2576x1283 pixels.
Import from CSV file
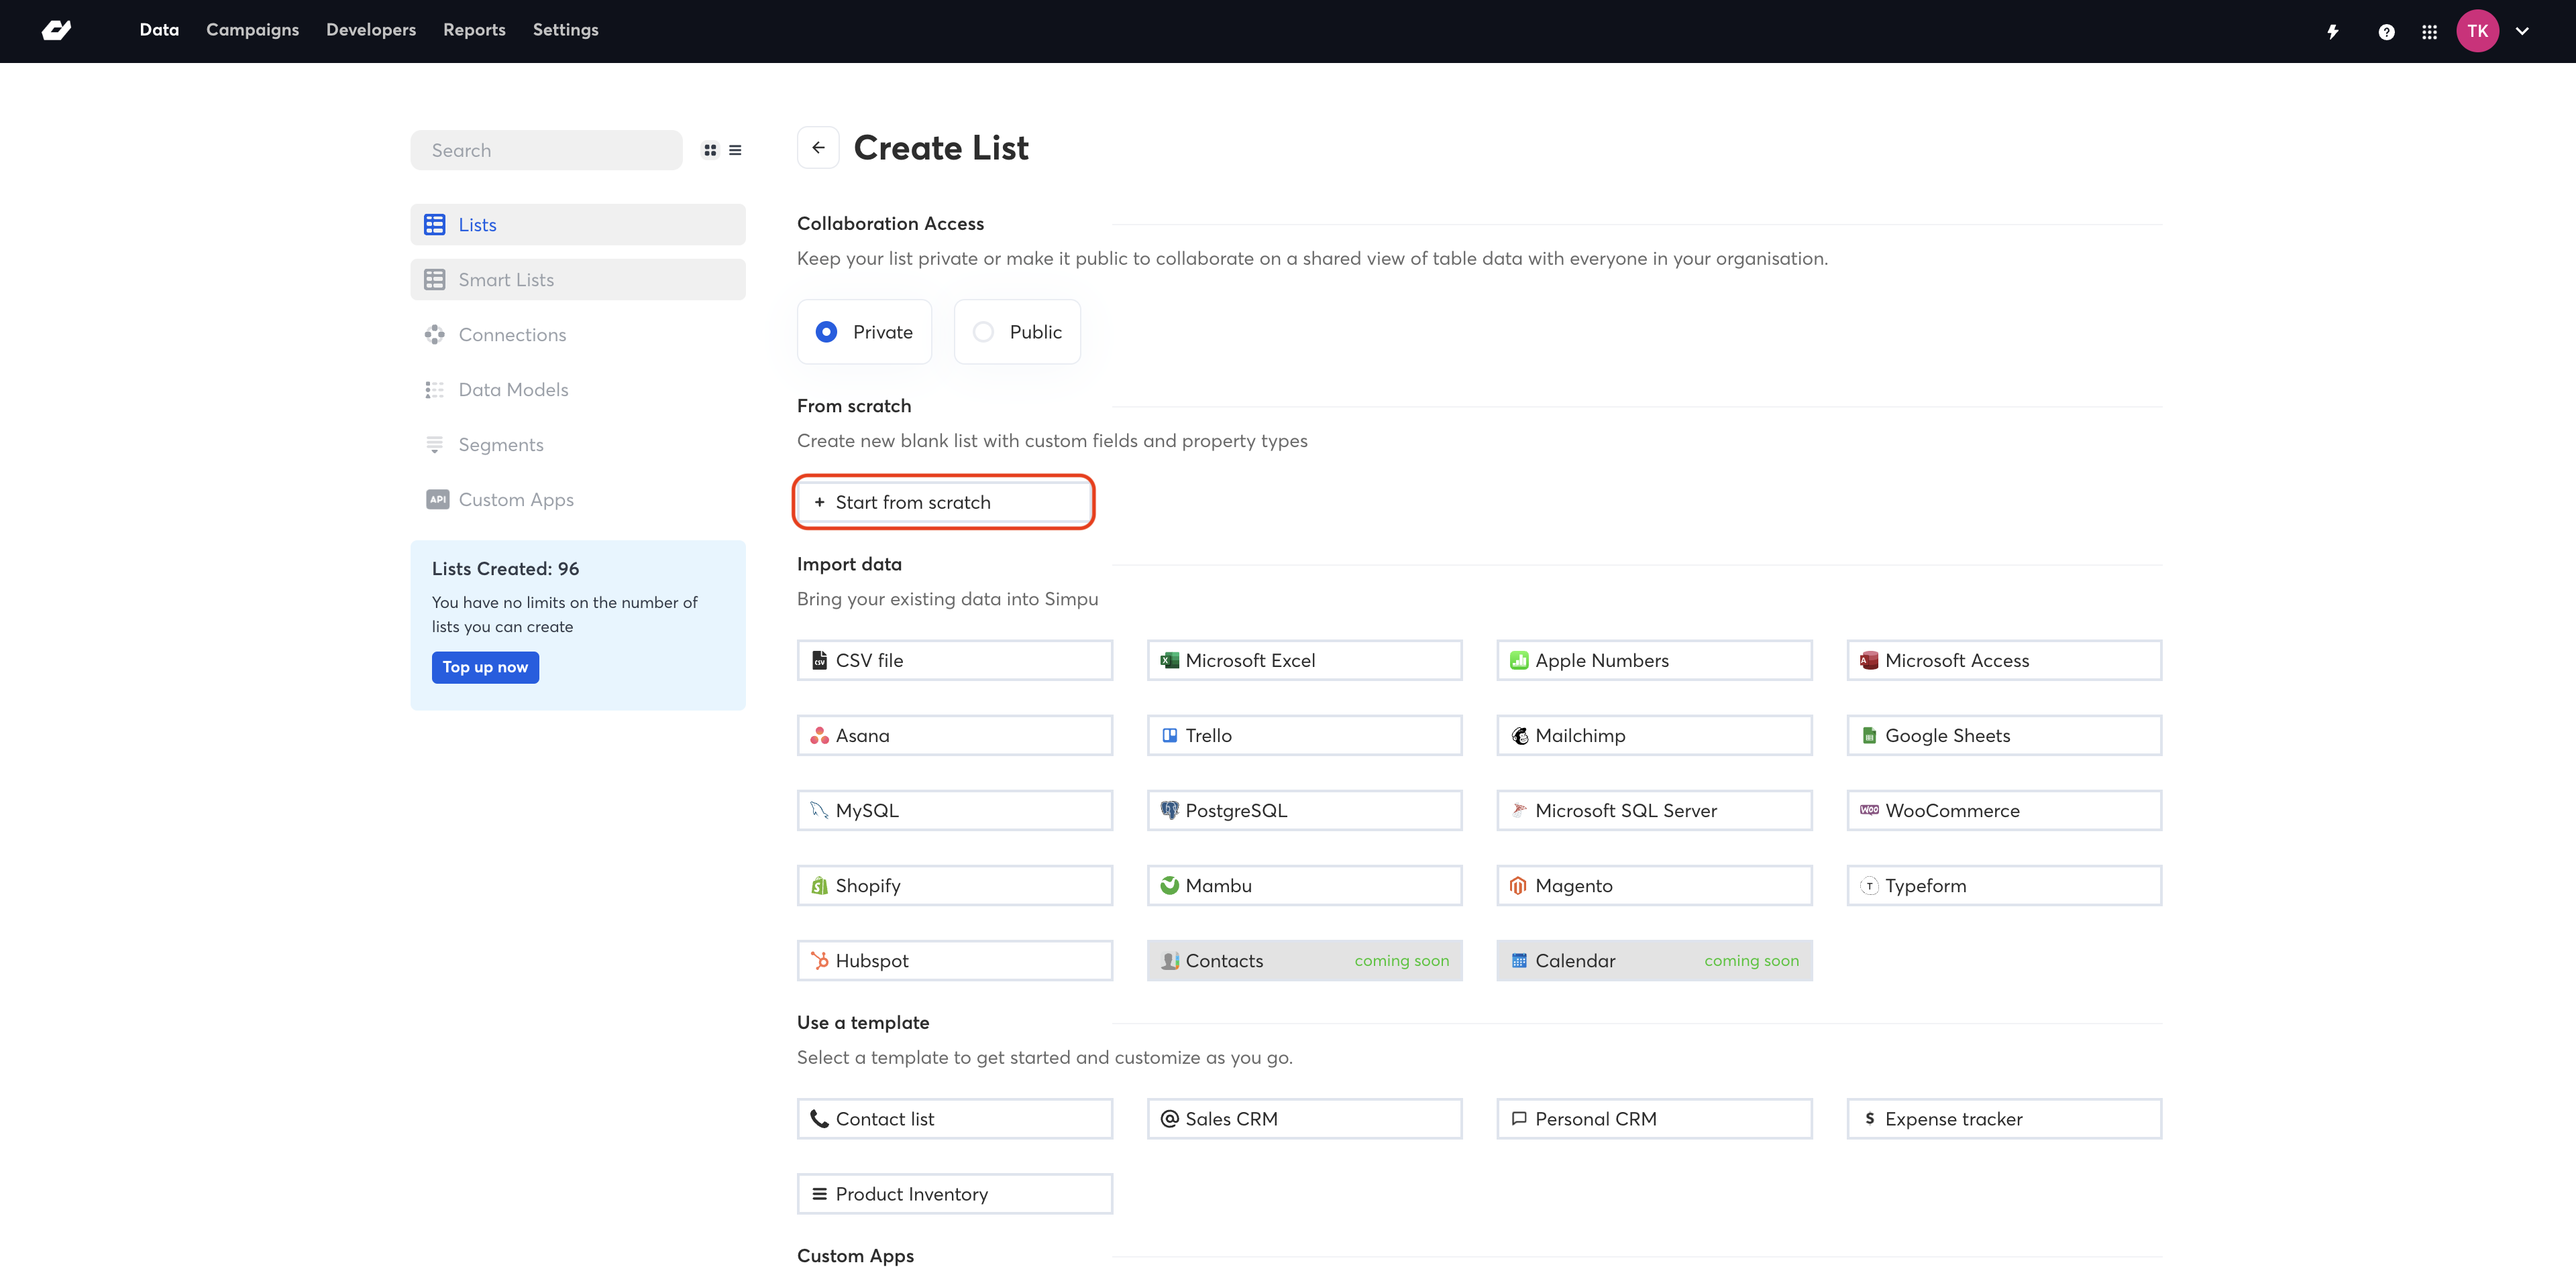955,660
